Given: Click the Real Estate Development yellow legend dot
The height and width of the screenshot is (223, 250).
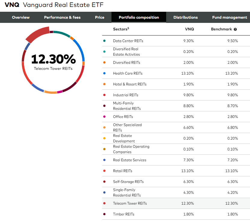Looking at the screenshot, I should coord(104,138).
